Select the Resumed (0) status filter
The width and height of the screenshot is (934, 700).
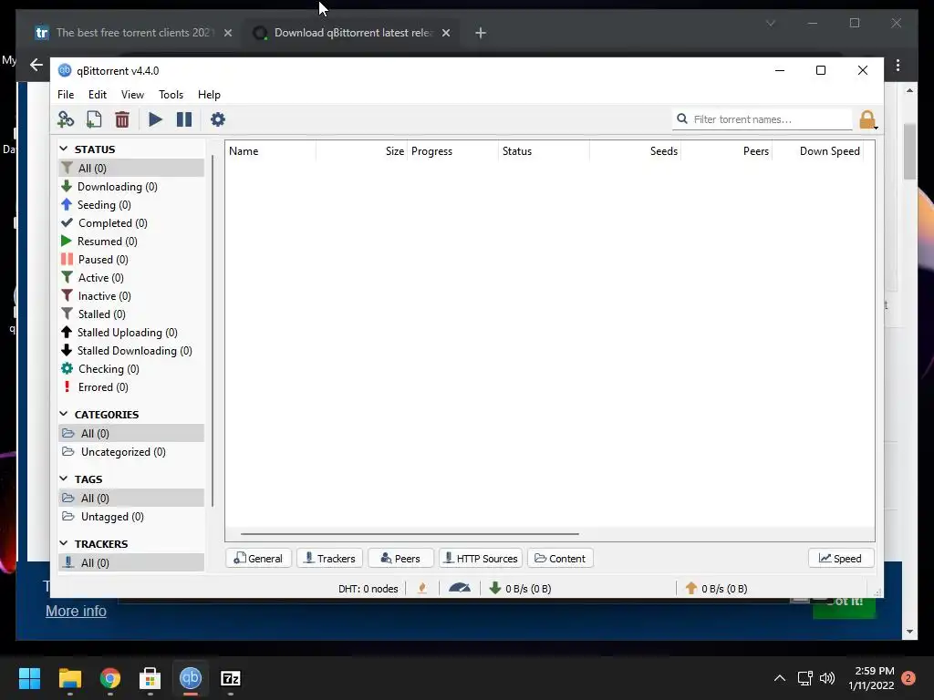point(131,241)
